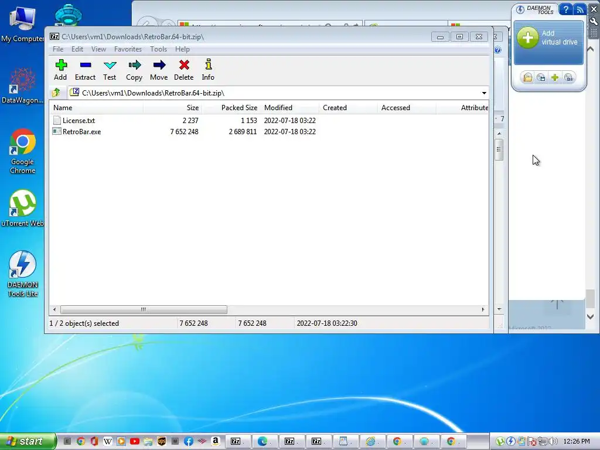Screen dimensions: 600x450
Task: Click DAEMON Tools grid dots icon
Action: 594,33
